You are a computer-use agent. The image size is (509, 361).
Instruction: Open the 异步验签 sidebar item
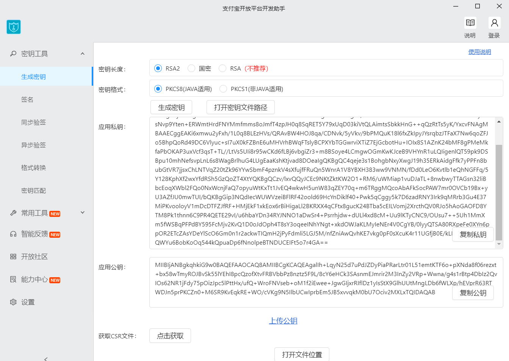[46, 145]
